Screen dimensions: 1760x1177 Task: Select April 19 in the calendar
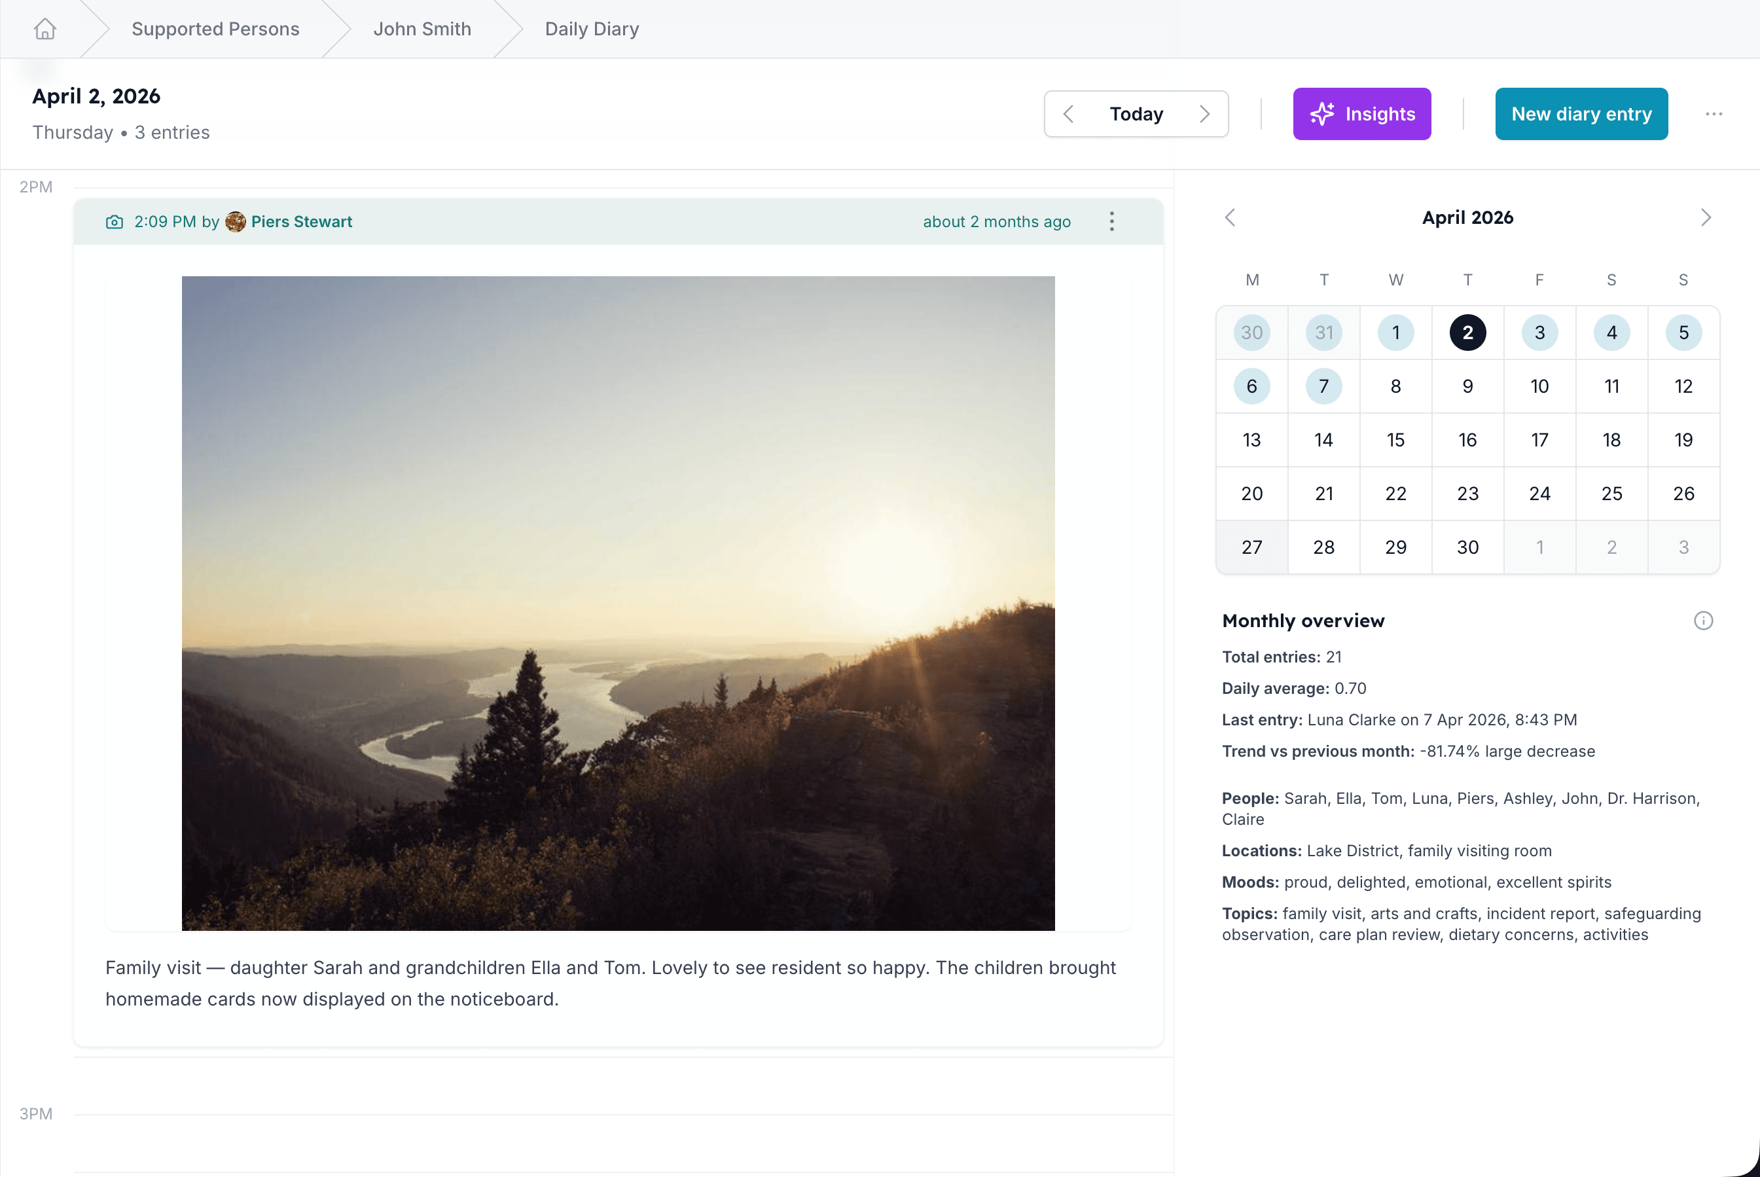click(x=1683, y=440)
